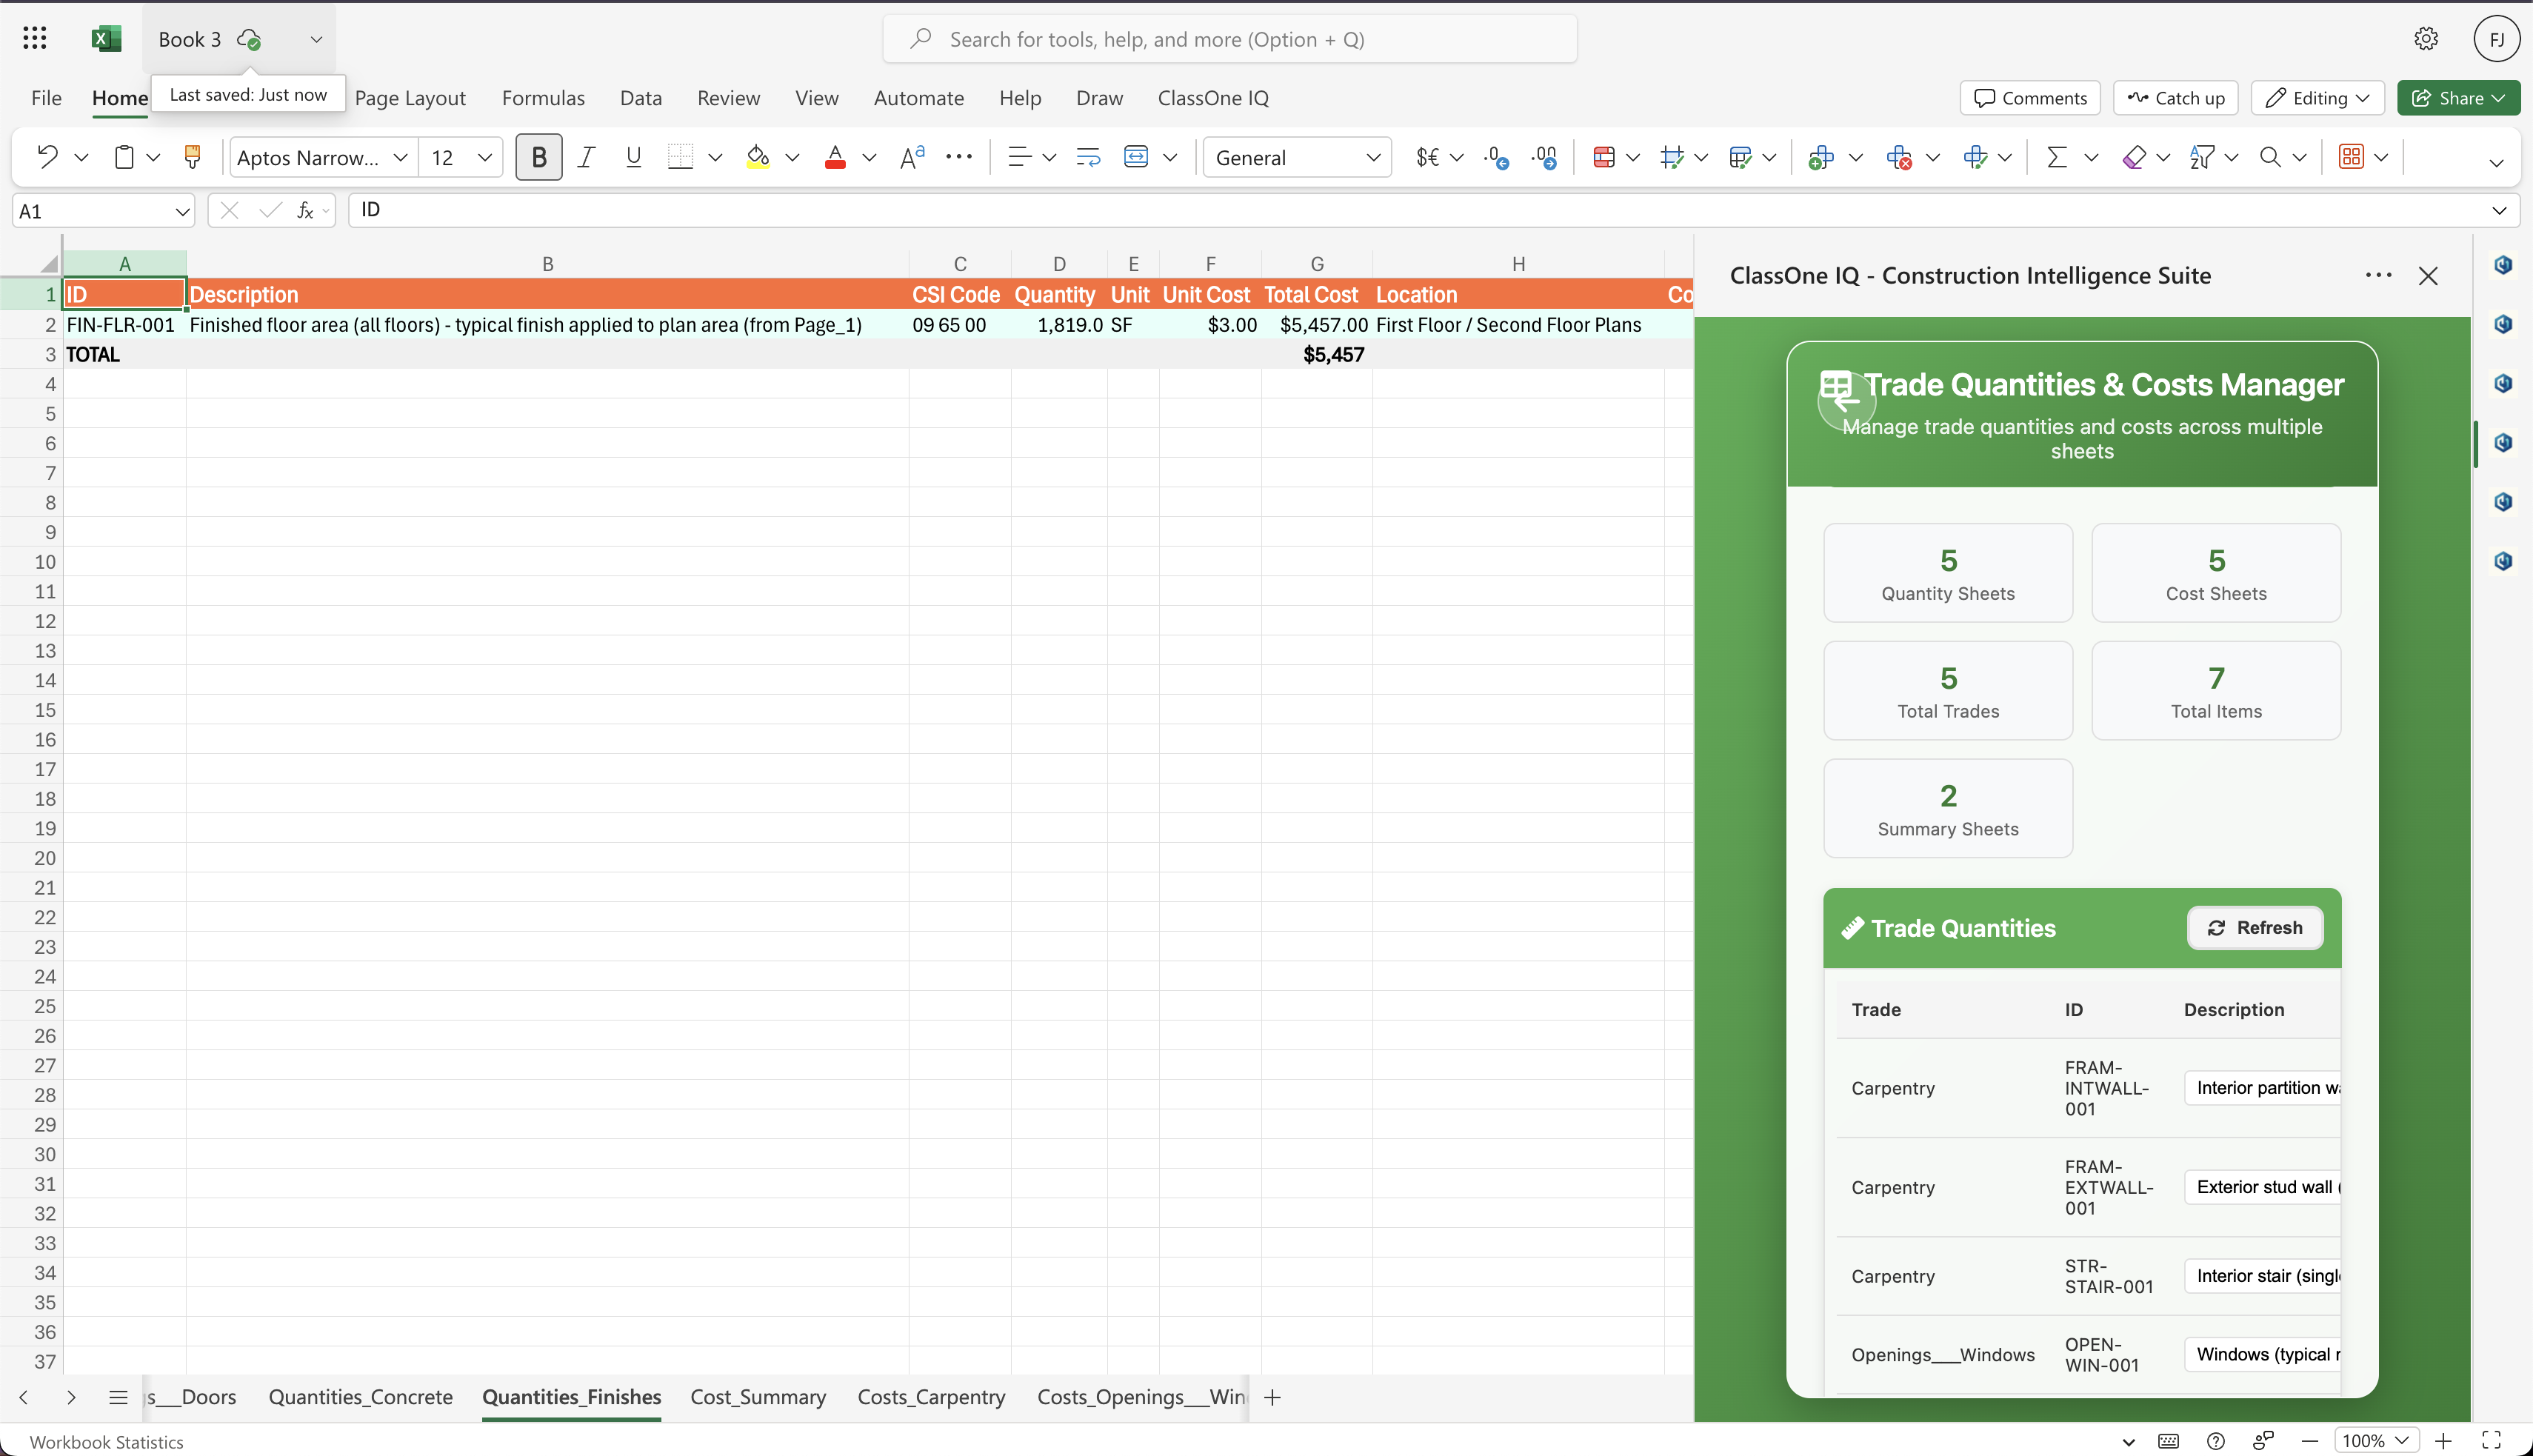Open the Office app launcher grid
Viewport: 2533px width, 1456px height.
tap(34, 38)
